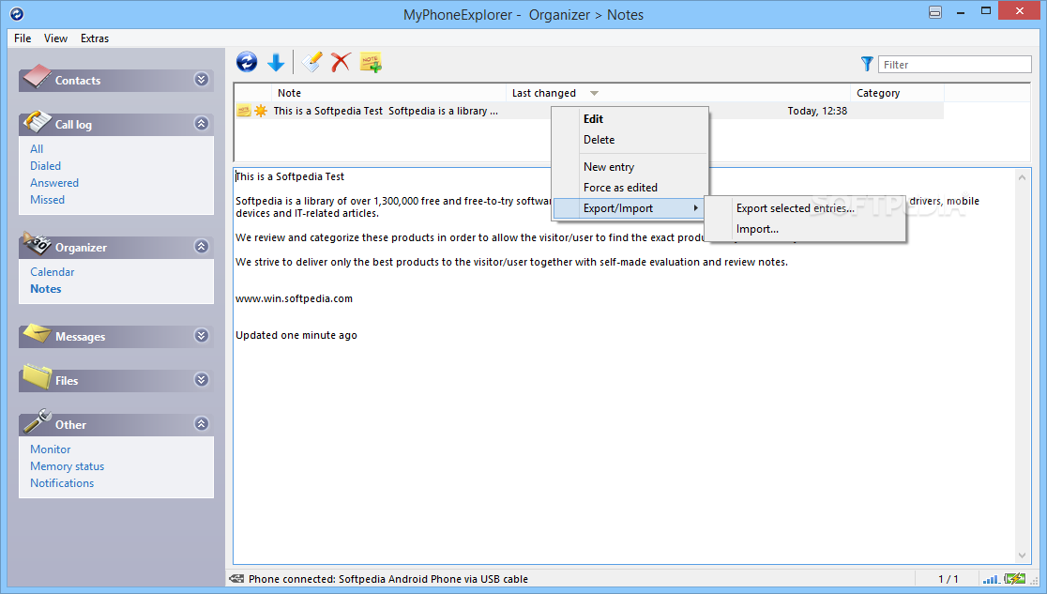Click the Call log phone icon
1047x594 pixels.
(x=36, y=122)
